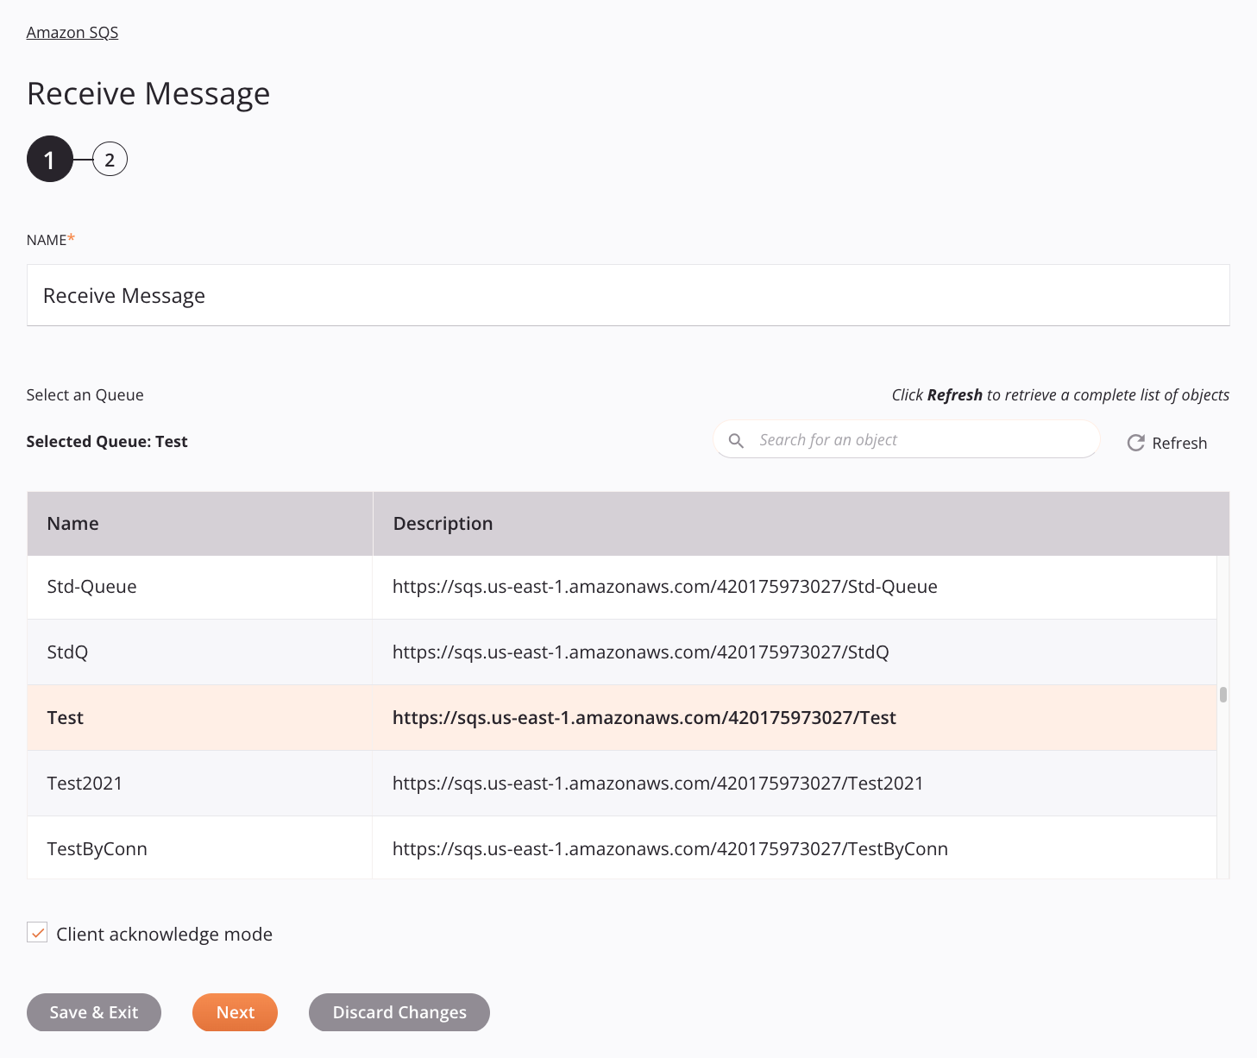Click the queue list scrollbar thumb

coord(1223,695)
